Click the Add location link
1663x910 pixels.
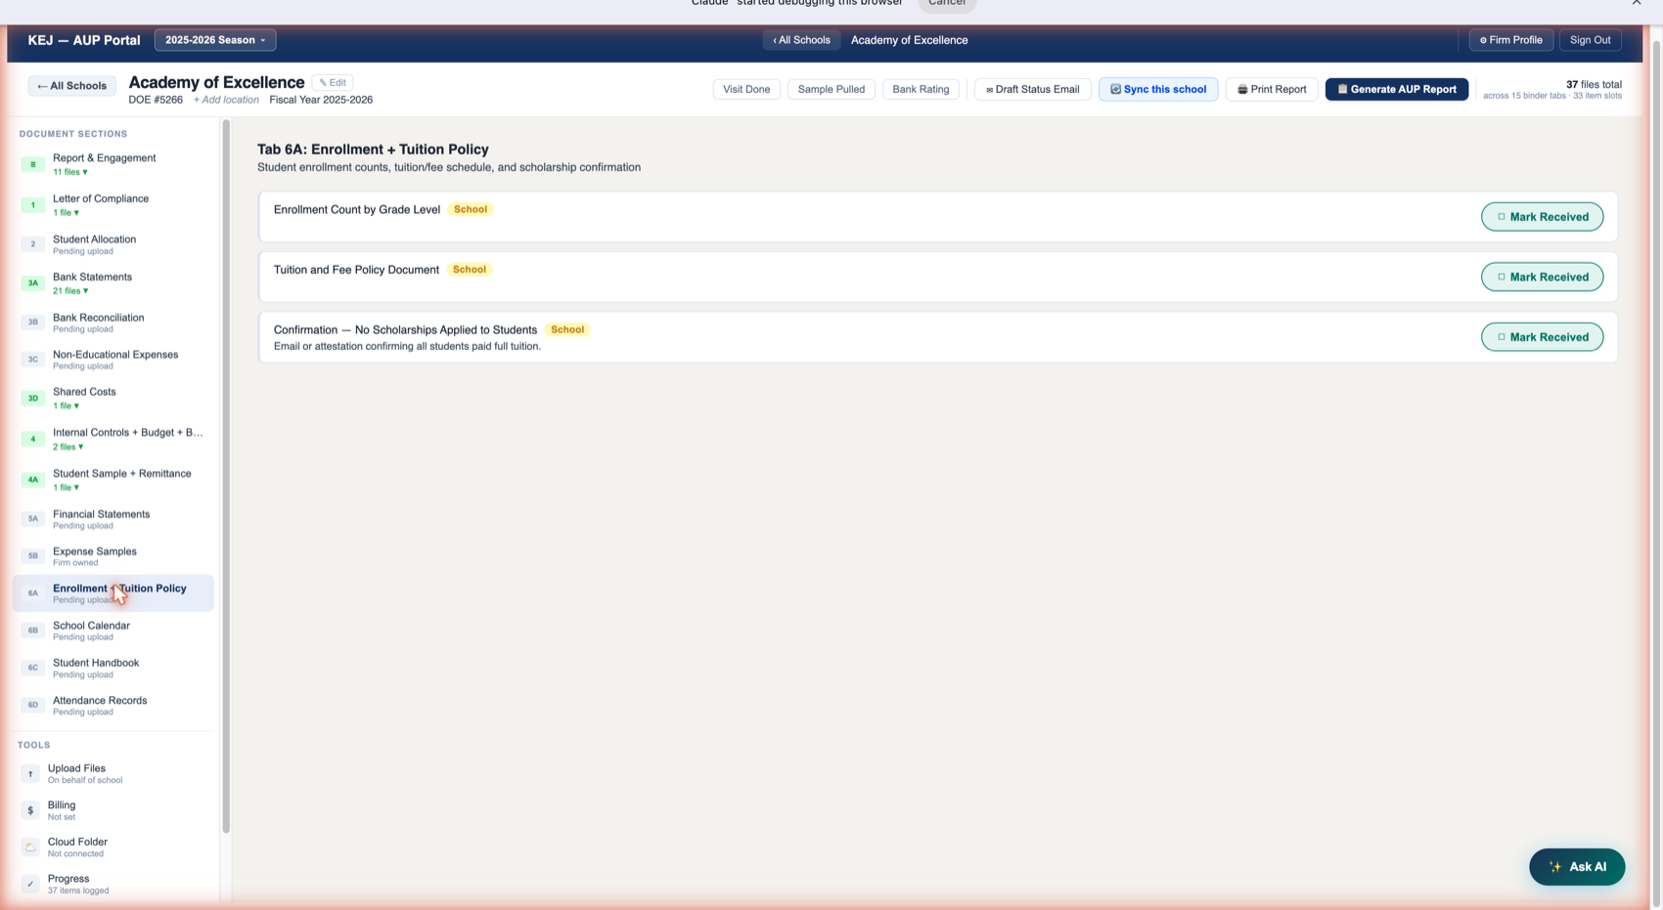pos(226,100)
